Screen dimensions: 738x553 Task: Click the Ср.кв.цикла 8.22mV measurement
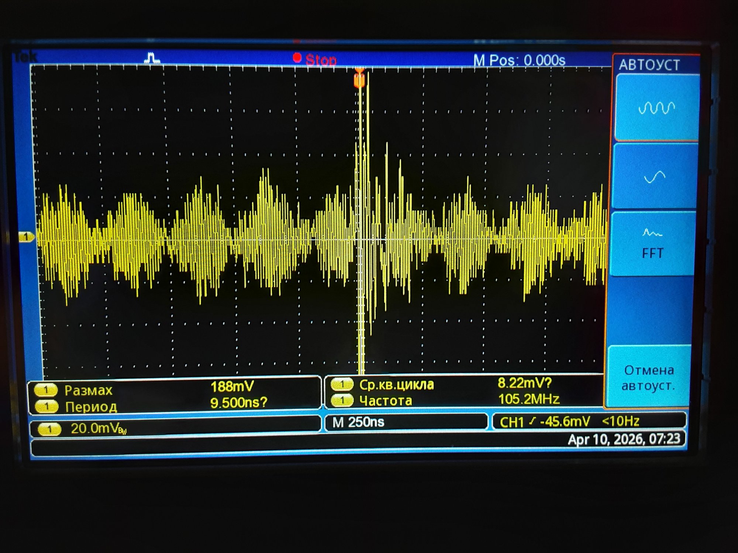[524, 383]
